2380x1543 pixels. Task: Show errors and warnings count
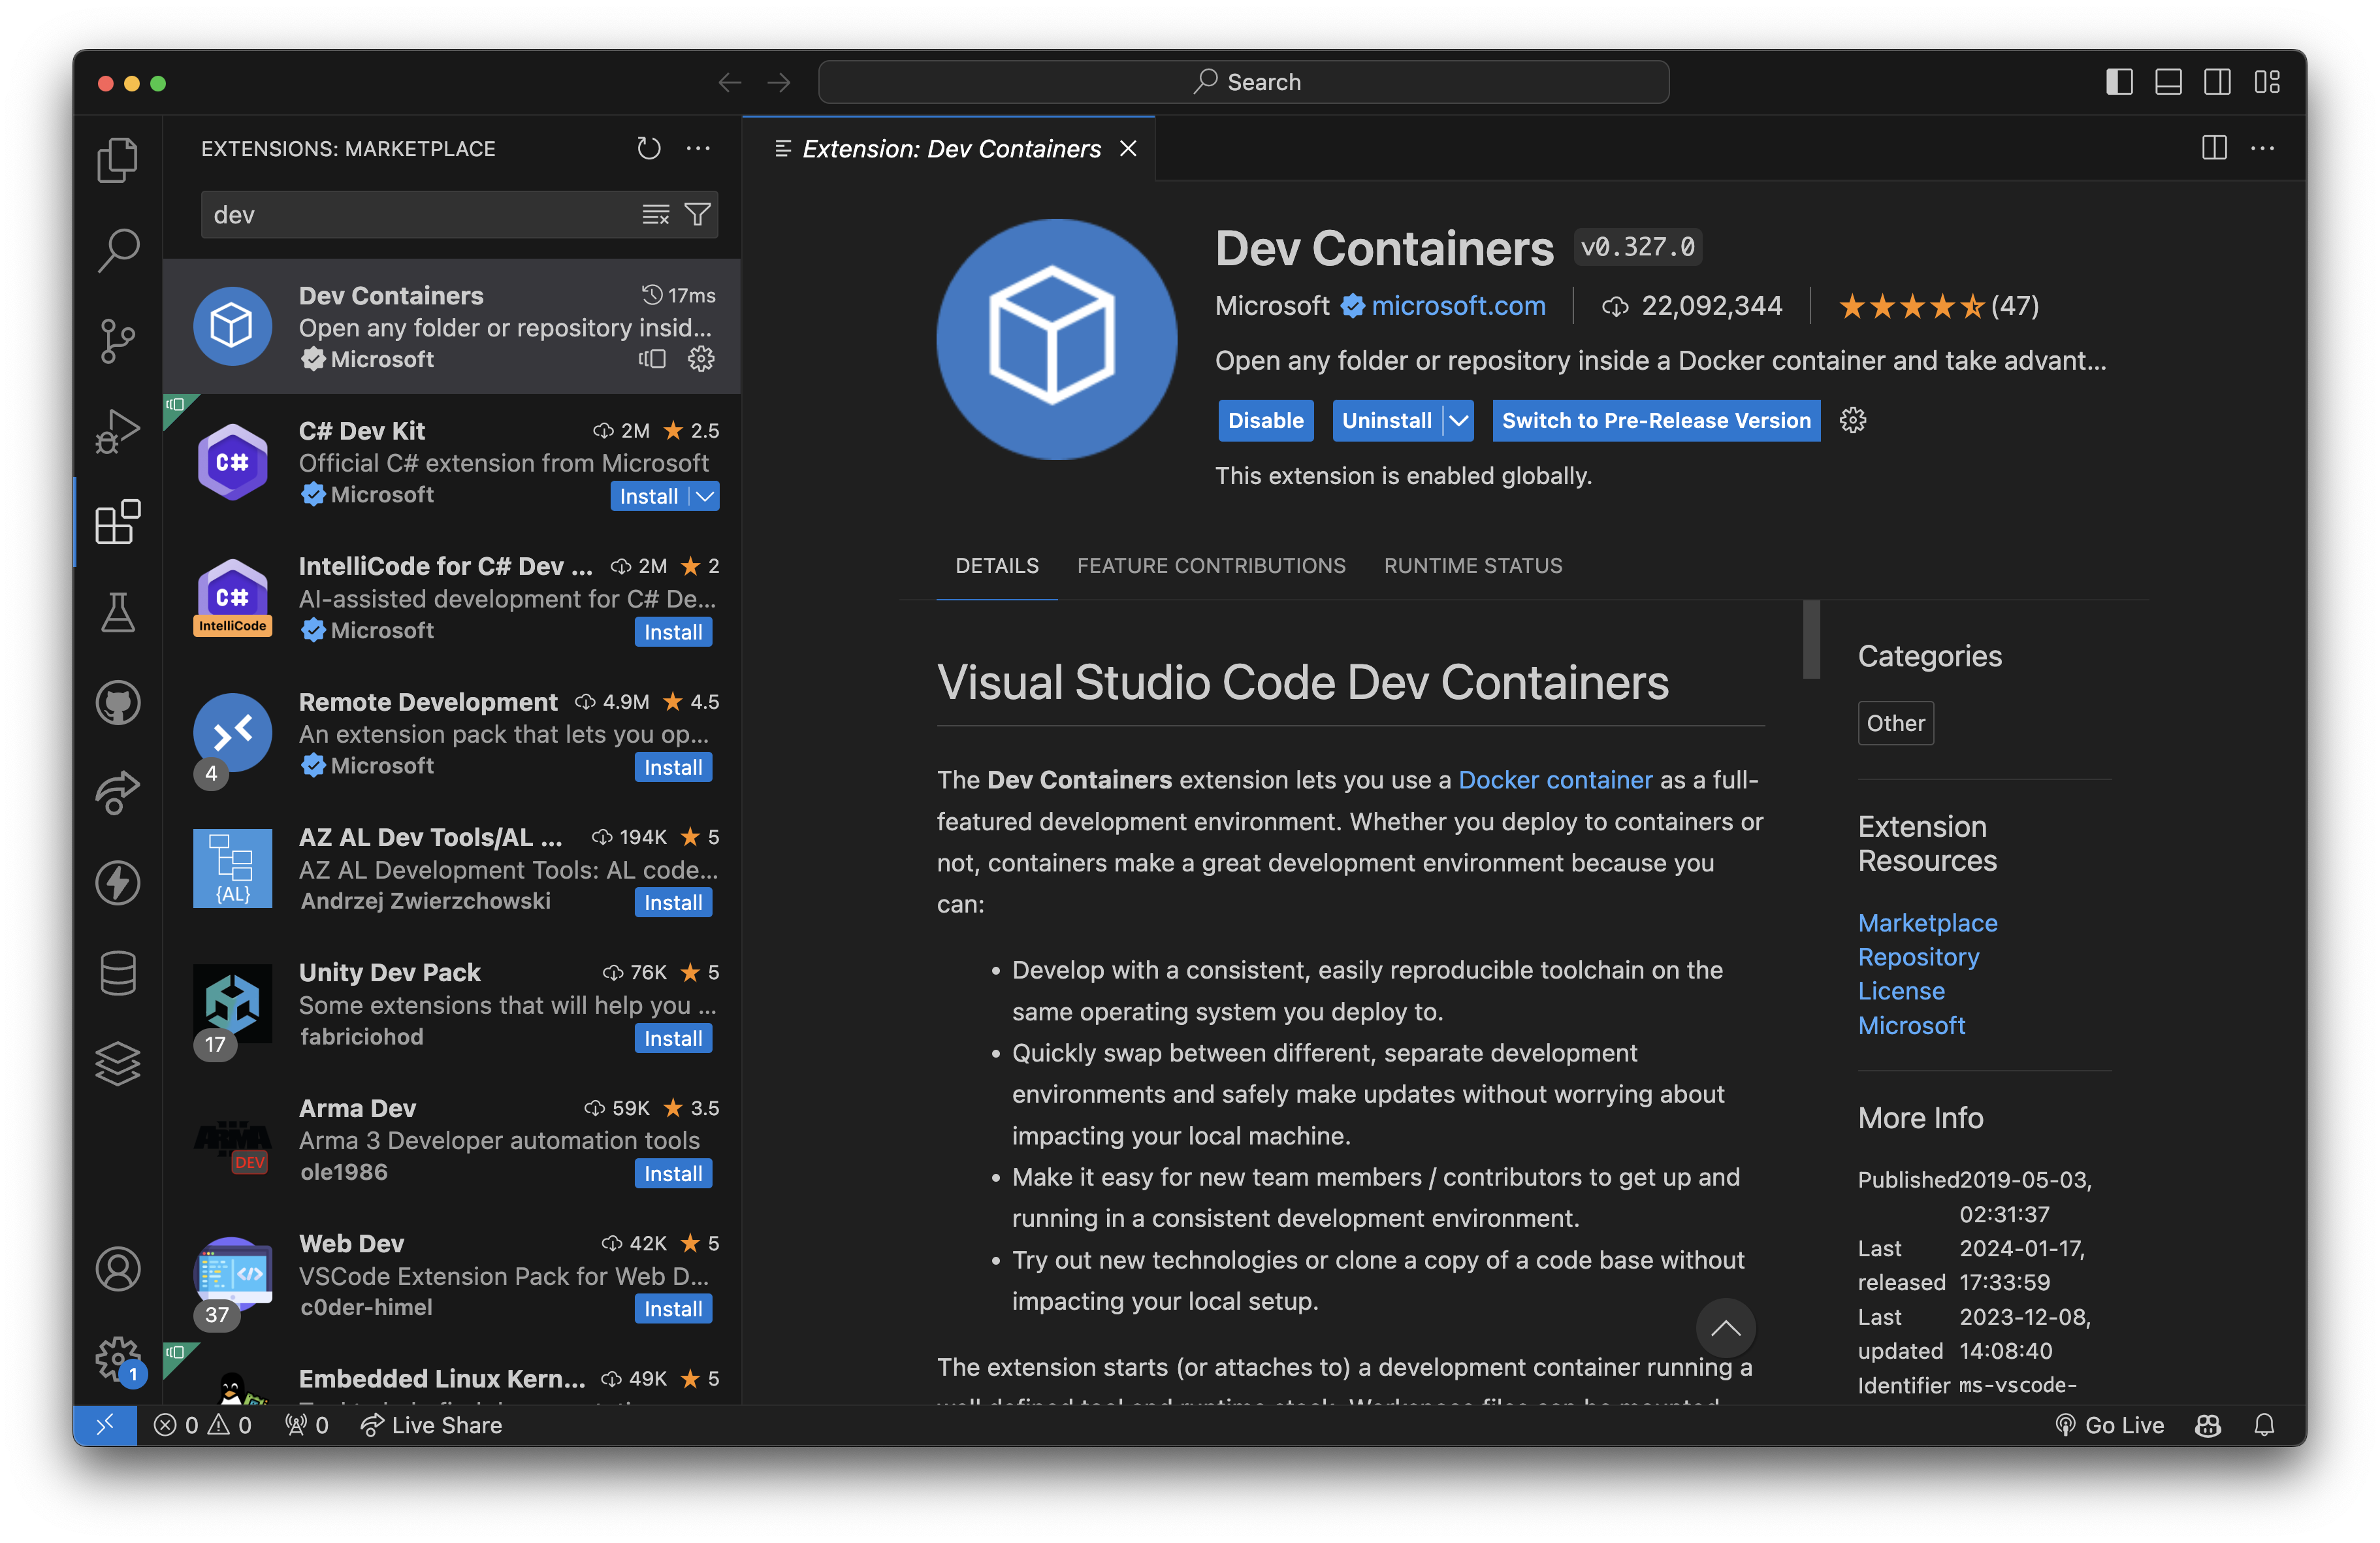203,1424
